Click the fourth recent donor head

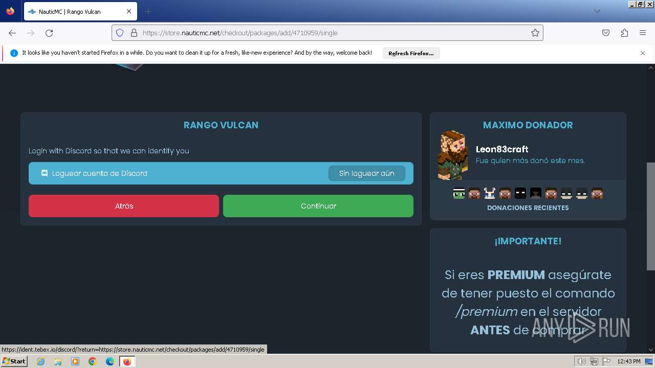click(x=505, y=193)
